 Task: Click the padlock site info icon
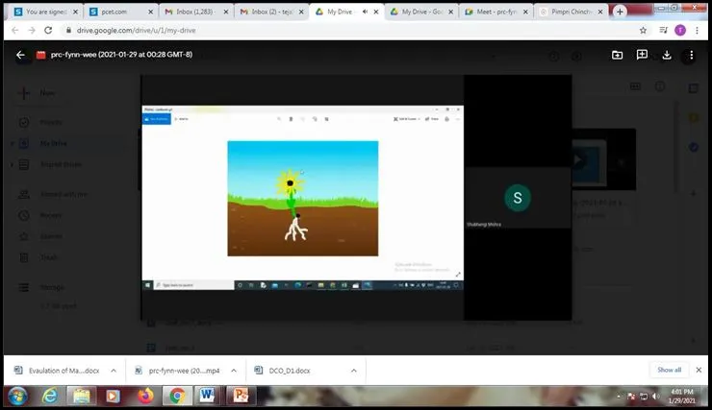pos(68,31)
